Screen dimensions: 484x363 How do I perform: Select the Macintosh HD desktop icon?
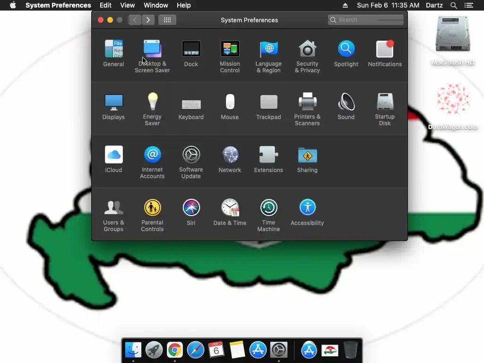coord(453,41)
